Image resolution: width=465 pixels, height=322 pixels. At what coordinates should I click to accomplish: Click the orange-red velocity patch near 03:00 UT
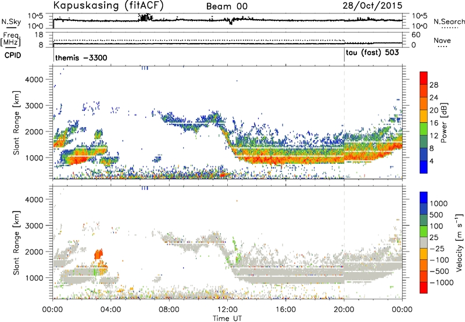98,255
